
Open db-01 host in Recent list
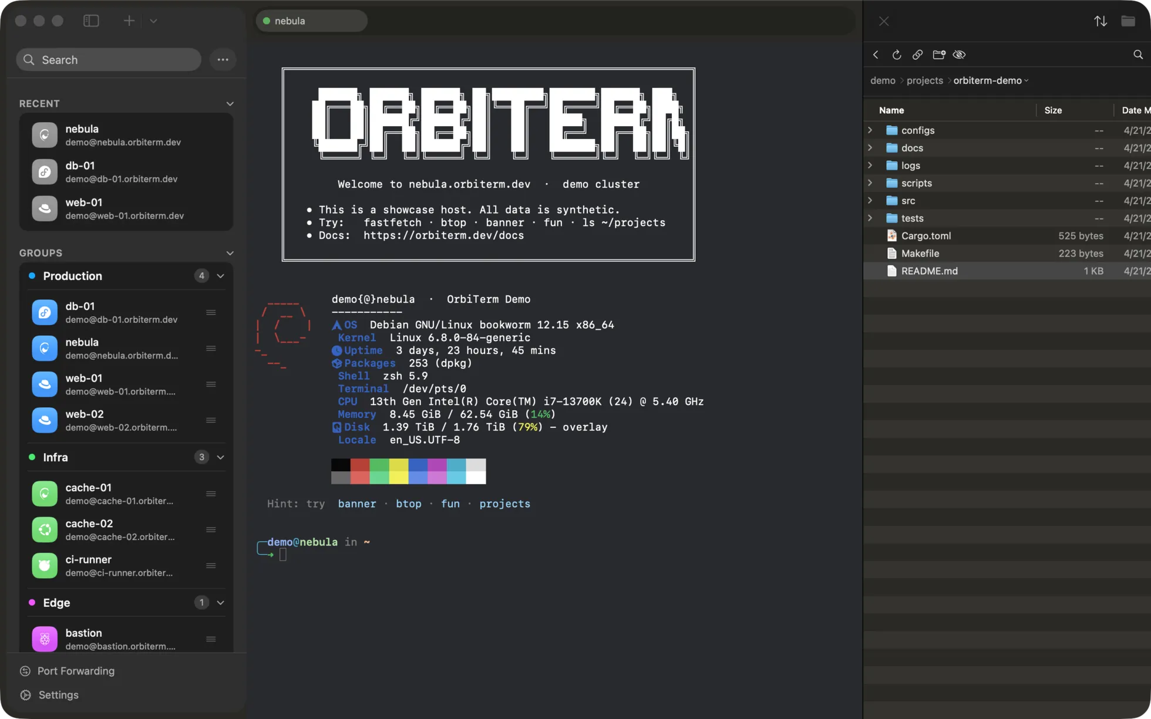[126, 172]
